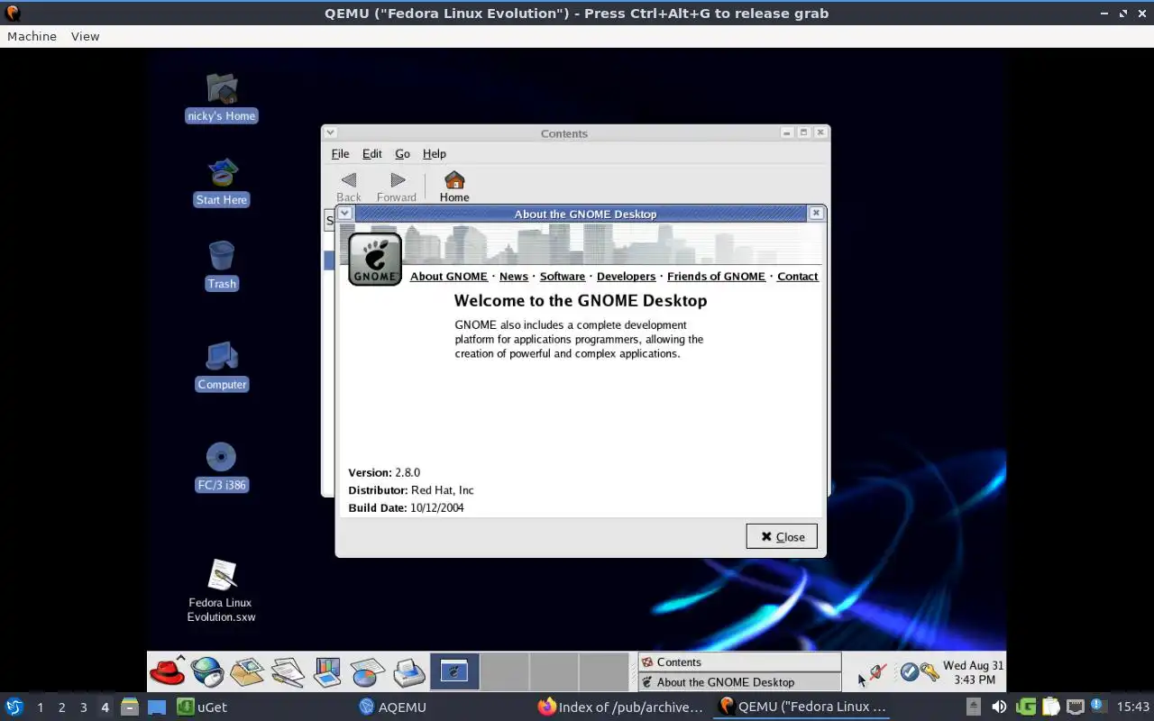
Task: Open the Developers link
Action: click(x=626, y=277)
